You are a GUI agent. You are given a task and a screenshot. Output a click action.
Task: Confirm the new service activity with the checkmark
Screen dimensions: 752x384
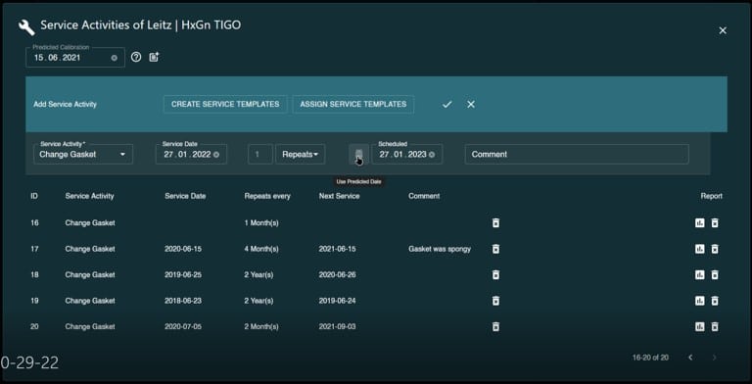click(x=446, y=104)
